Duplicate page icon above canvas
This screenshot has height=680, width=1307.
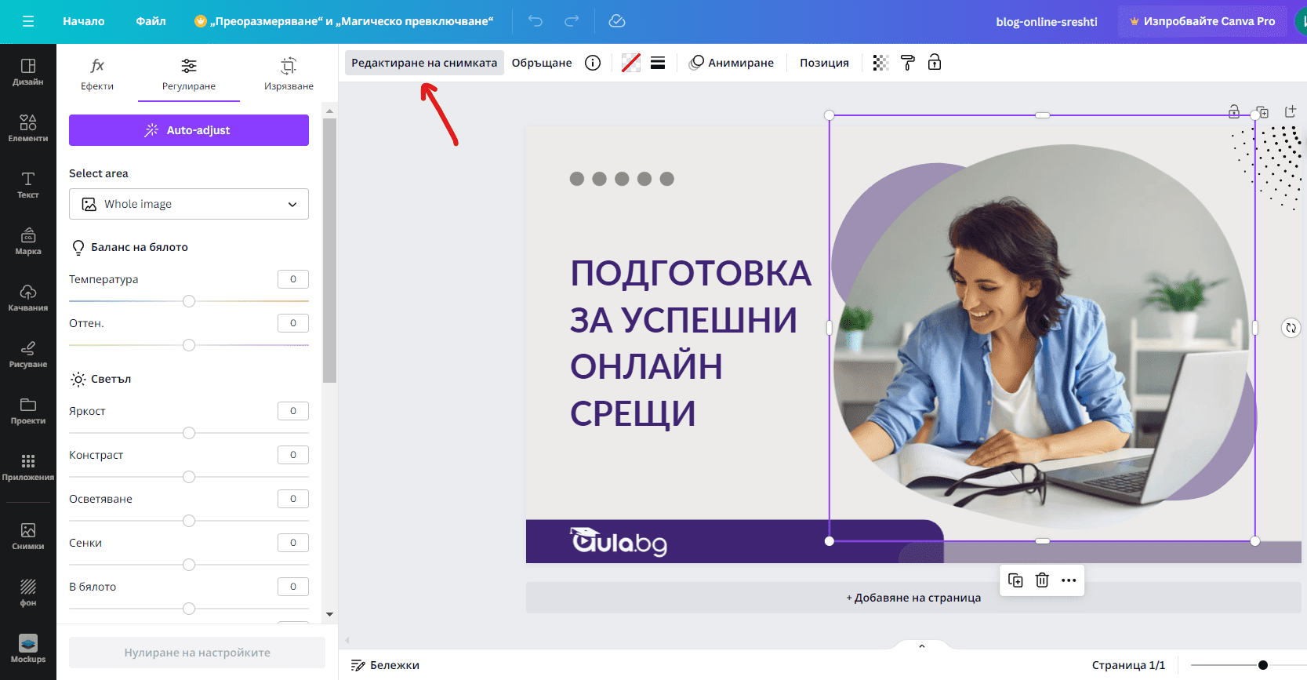(x=1262, y=112)
